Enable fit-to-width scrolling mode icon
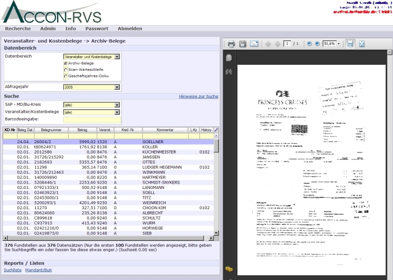Image resolution: width=393 pixels, height=280 pixels. [x=350, y=44]
